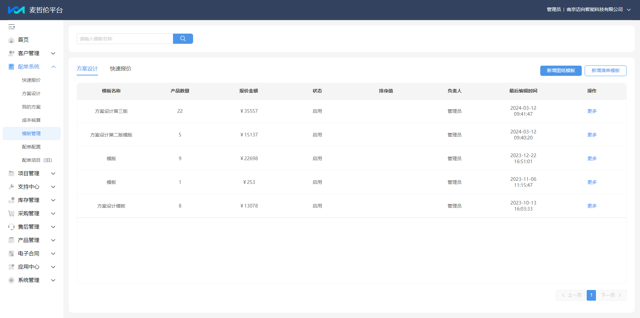The height and width of the screenshot is (318, 640).
Task: Expand the 支持中心 chevron
Action: [x=53, y=187]
